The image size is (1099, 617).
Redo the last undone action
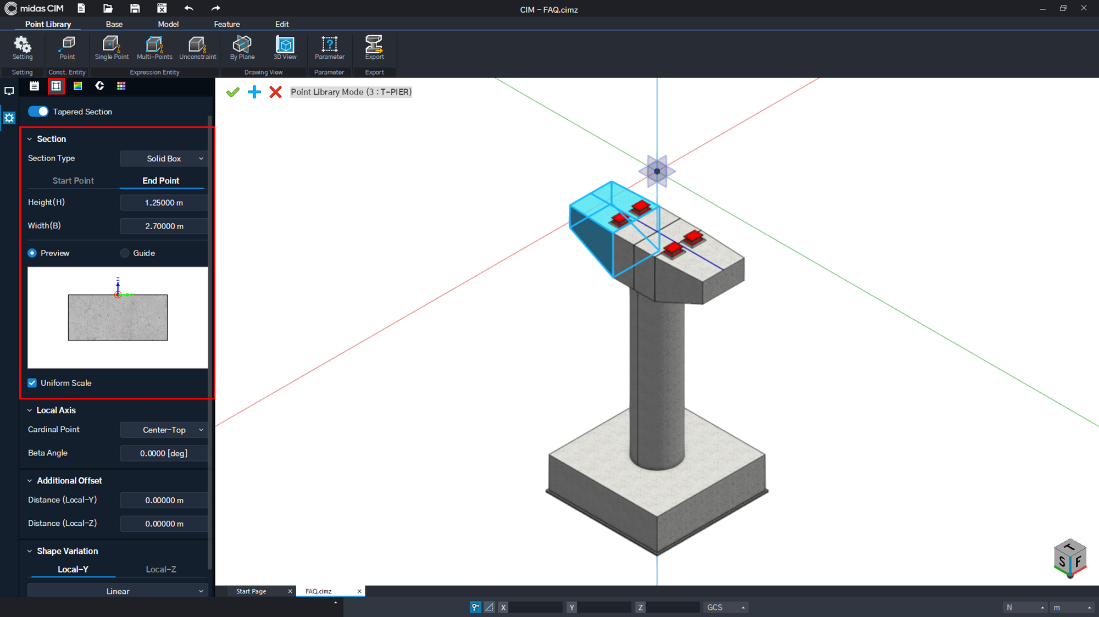[x=215, y=8]
